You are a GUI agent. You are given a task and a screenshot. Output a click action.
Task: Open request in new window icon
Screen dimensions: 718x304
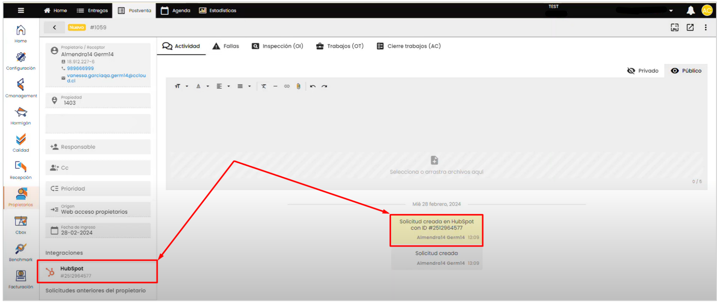click(x=690, y=27)
